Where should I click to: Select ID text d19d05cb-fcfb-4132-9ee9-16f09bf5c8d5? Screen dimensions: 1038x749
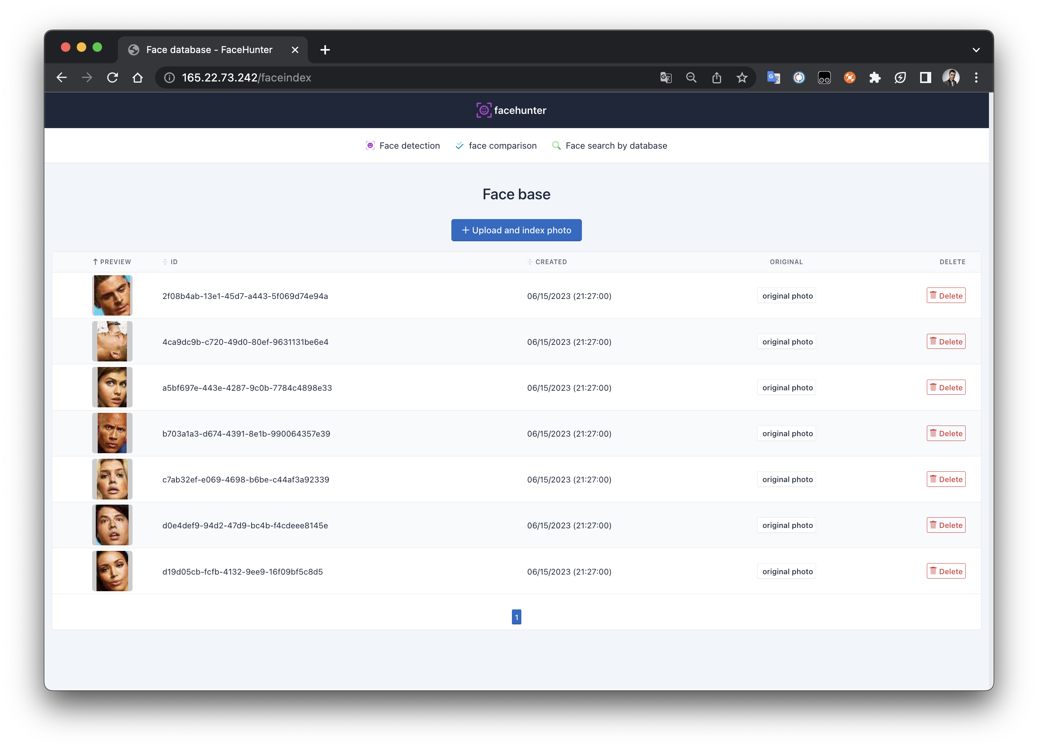pos(242,571)
